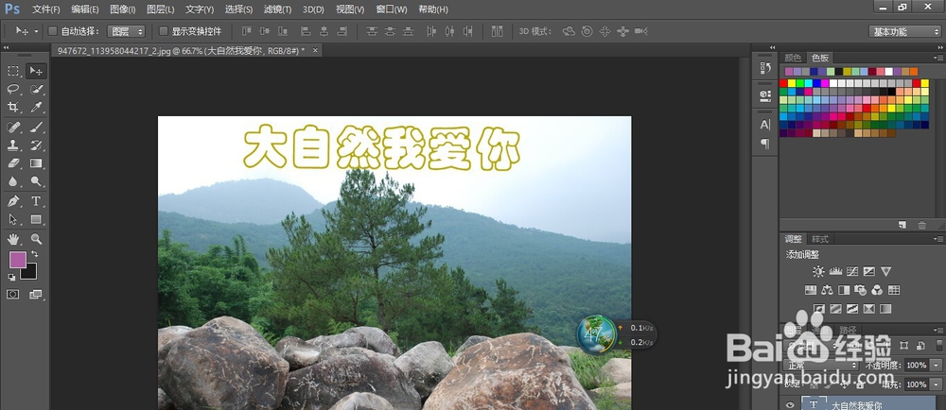Switch to the 颜色 panel tab
Screen dimensions: 946x410
coord(792,58)
